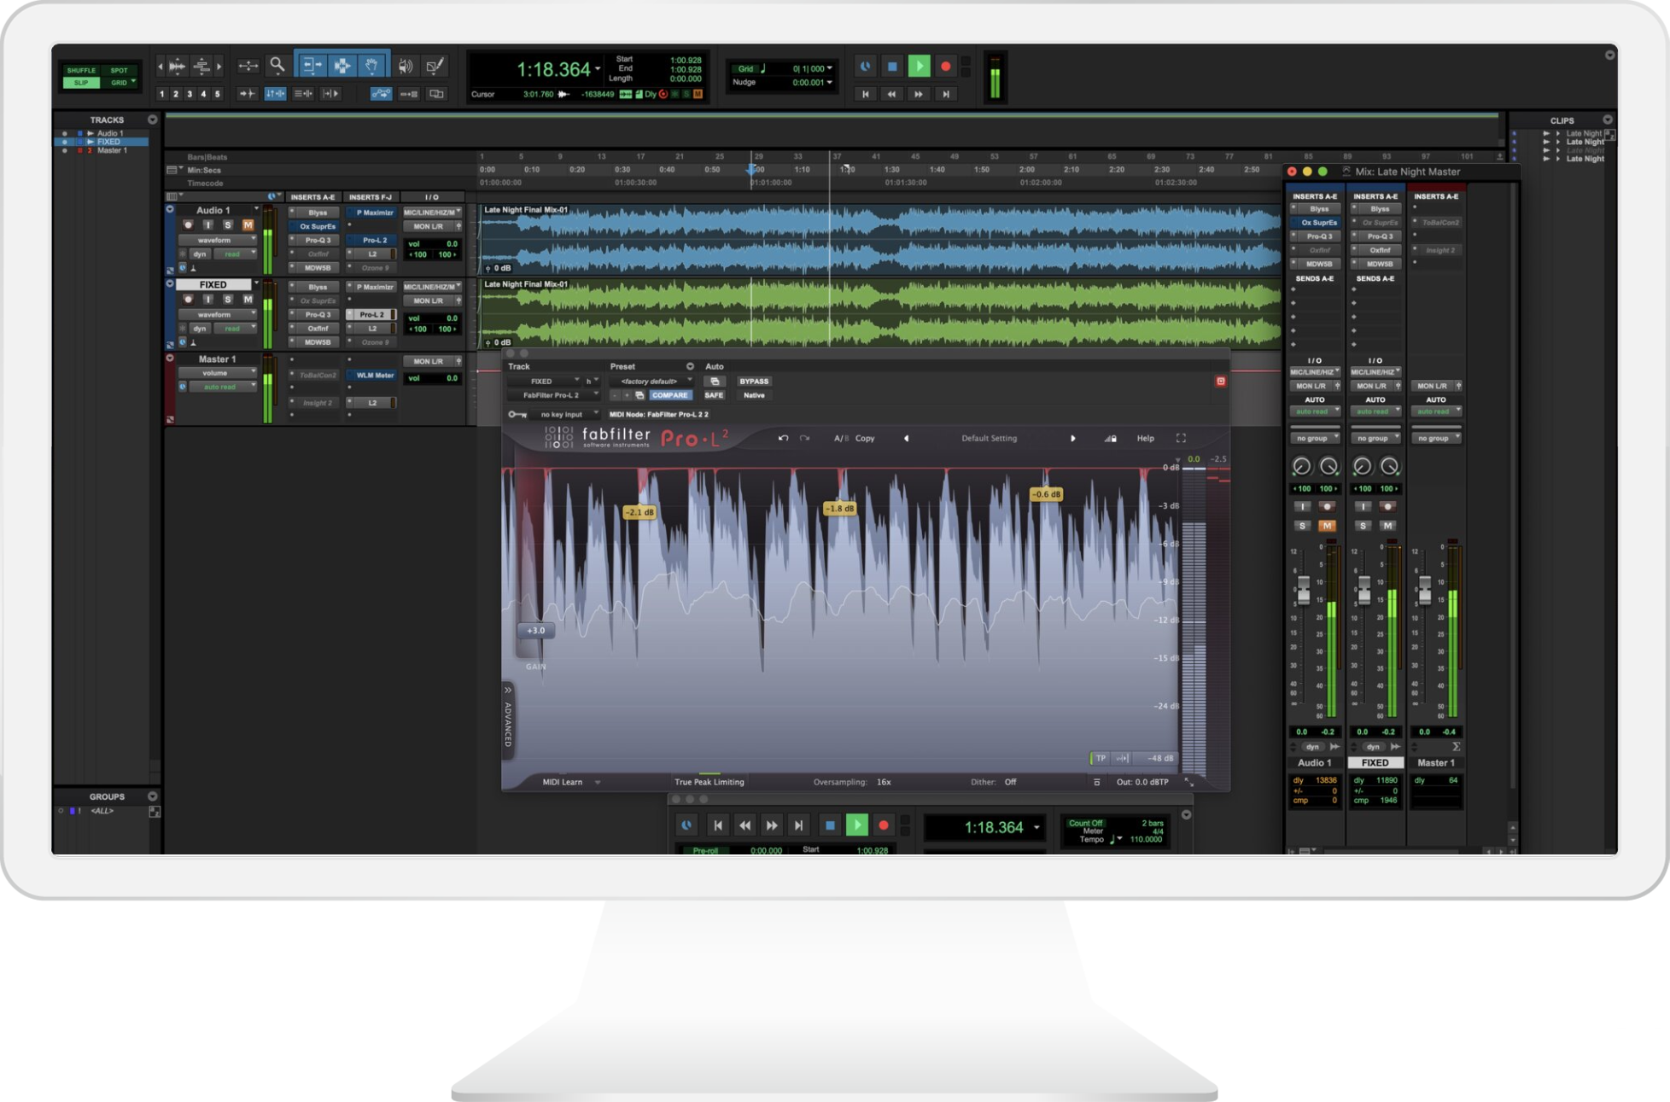The image size is (1670, 1102).
Task: Open FIXED track selector in plugin header
Action: [544, 381]
